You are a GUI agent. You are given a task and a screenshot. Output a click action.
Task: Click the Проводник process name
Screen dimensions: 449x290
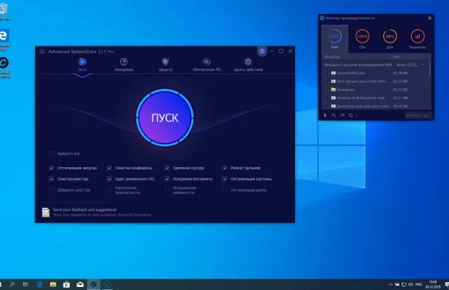(x=345, y=90)
